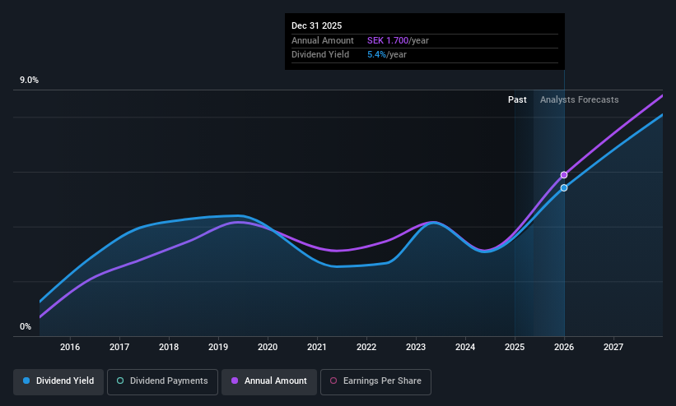The width and height of the screenshot is (676, 406).
Task: Toggle the Dividend Yield legend button
Action: (58, 381)
